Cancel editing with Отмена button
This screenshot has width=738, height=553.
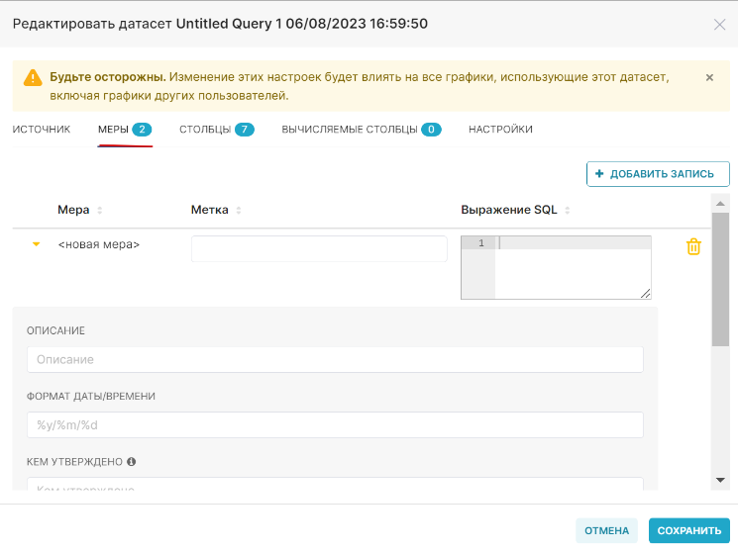(x=606, y=530)
